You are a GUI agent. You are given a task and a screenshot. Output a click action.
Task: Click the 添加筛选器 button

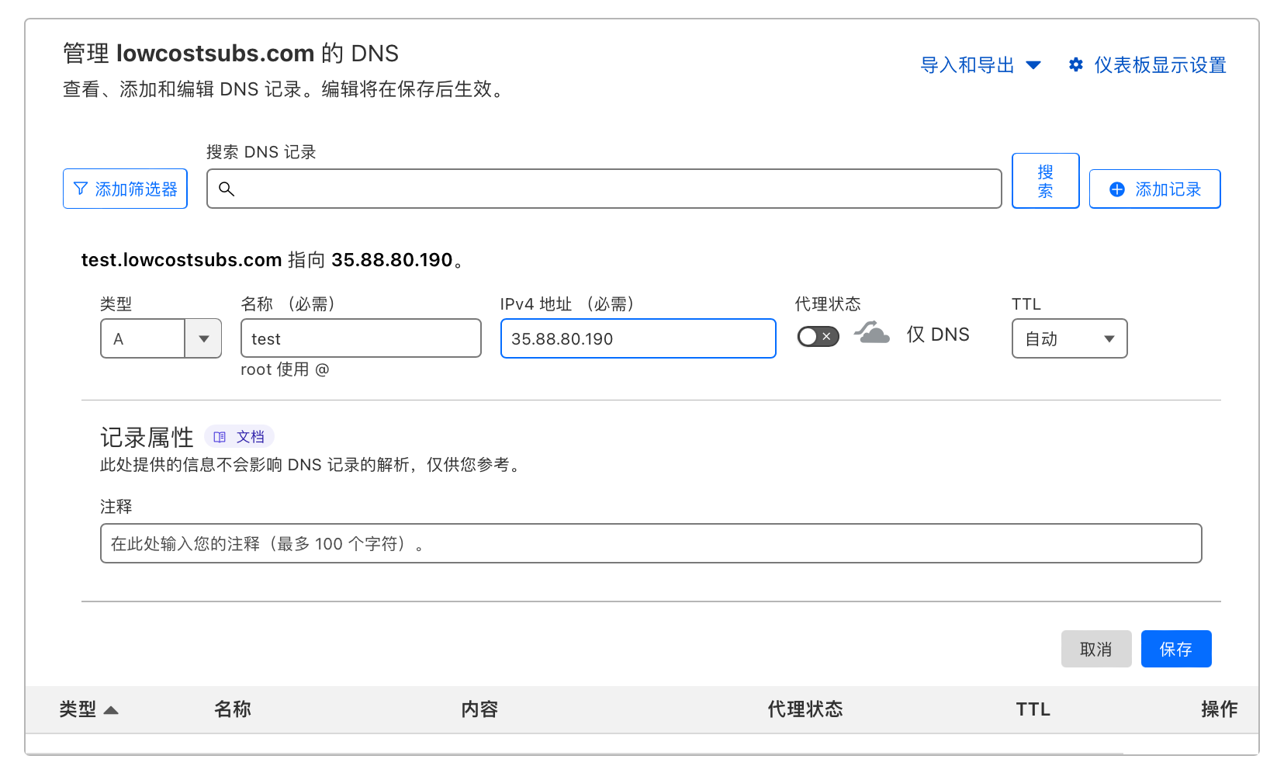coord(125,189)
